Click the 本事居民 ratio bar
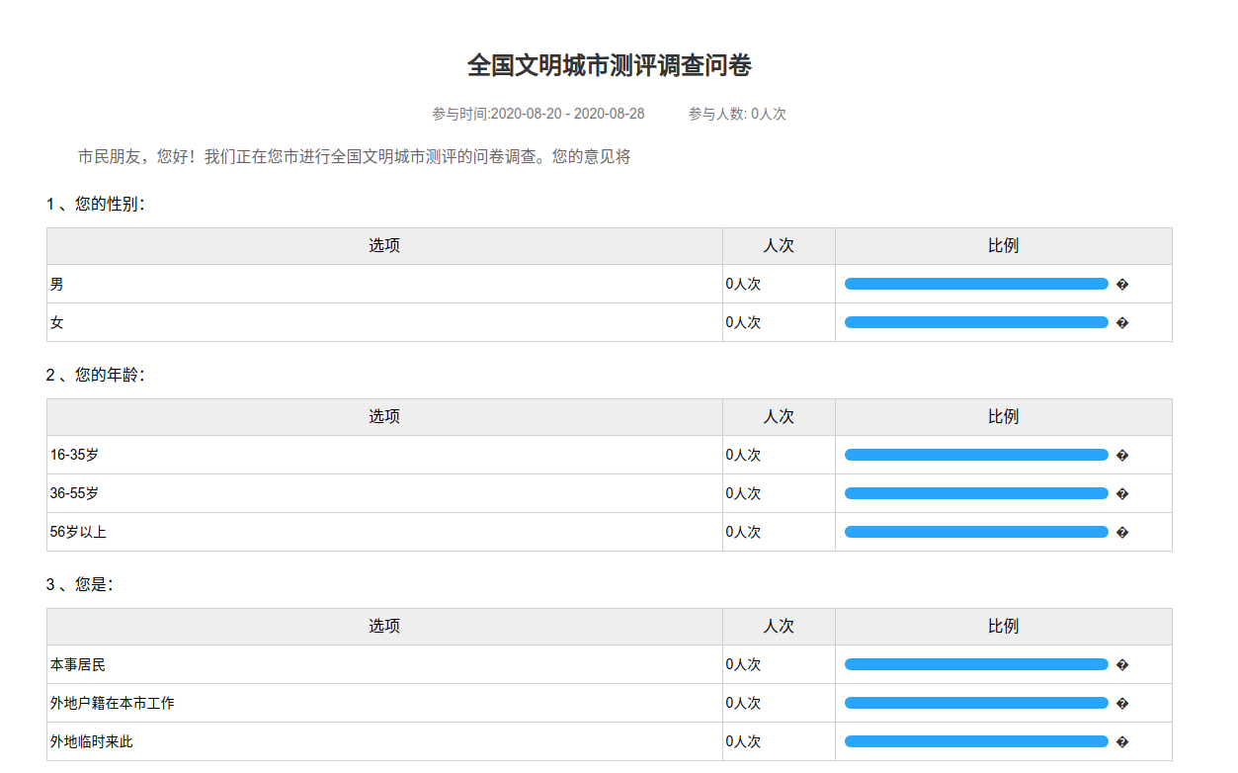The height and width of the screenshot is (773, 1238). click(976, 664)
